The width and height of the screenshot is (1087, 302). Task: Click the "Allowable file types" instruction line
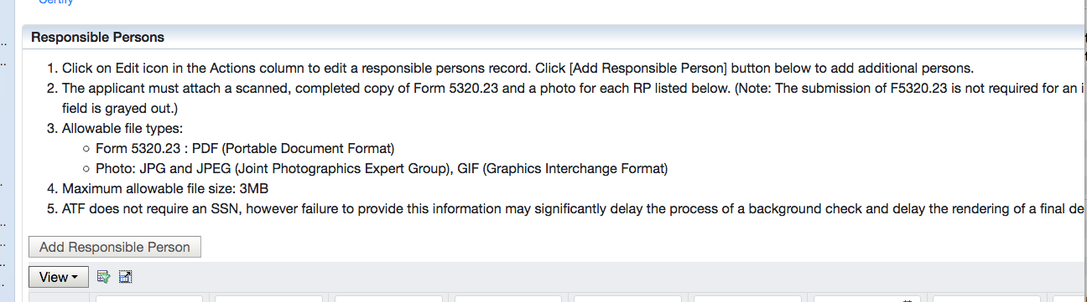(x=122, y=128)
